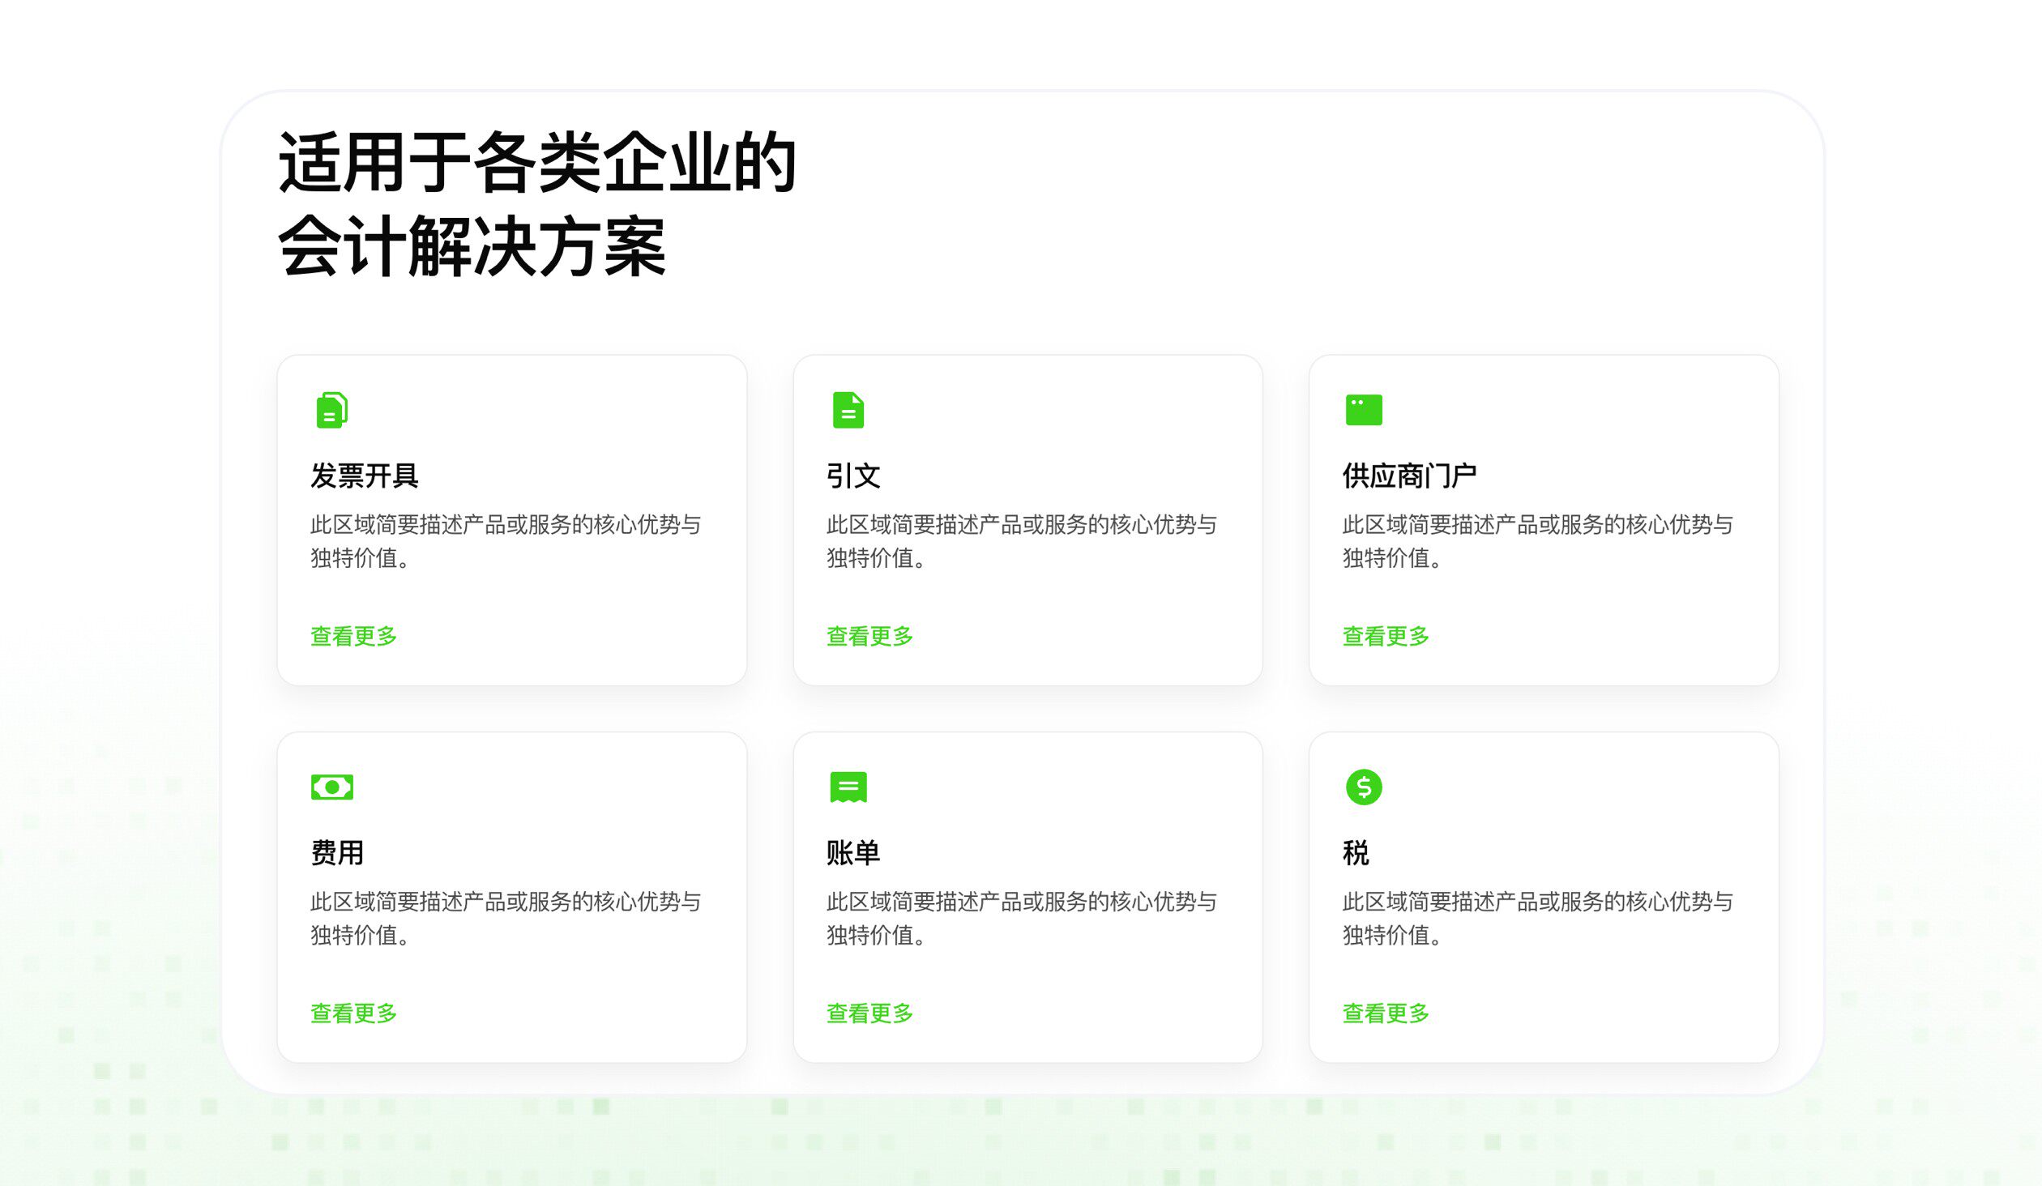The height and width of the screenshot is (1186, 2042).
Task: Open 查看更多 under 费用
Action: (x=352, y=1013)
